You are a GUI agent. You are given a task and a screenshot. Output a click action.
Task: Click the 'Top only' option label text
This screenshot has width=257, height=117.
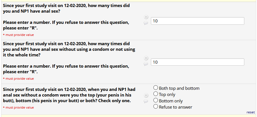click(x=167, y=95)
